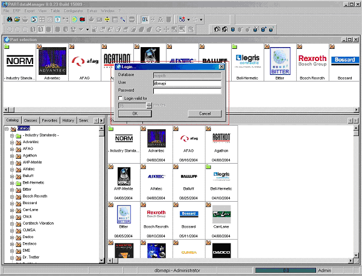The height and width of the screenshot is (276, 362).
Task: Click the red rectangle toolbar icon
Action: point(83,19)
